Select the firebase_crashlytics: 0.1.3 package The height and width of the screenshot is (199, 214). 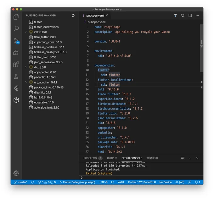click(x=50, y=52)
